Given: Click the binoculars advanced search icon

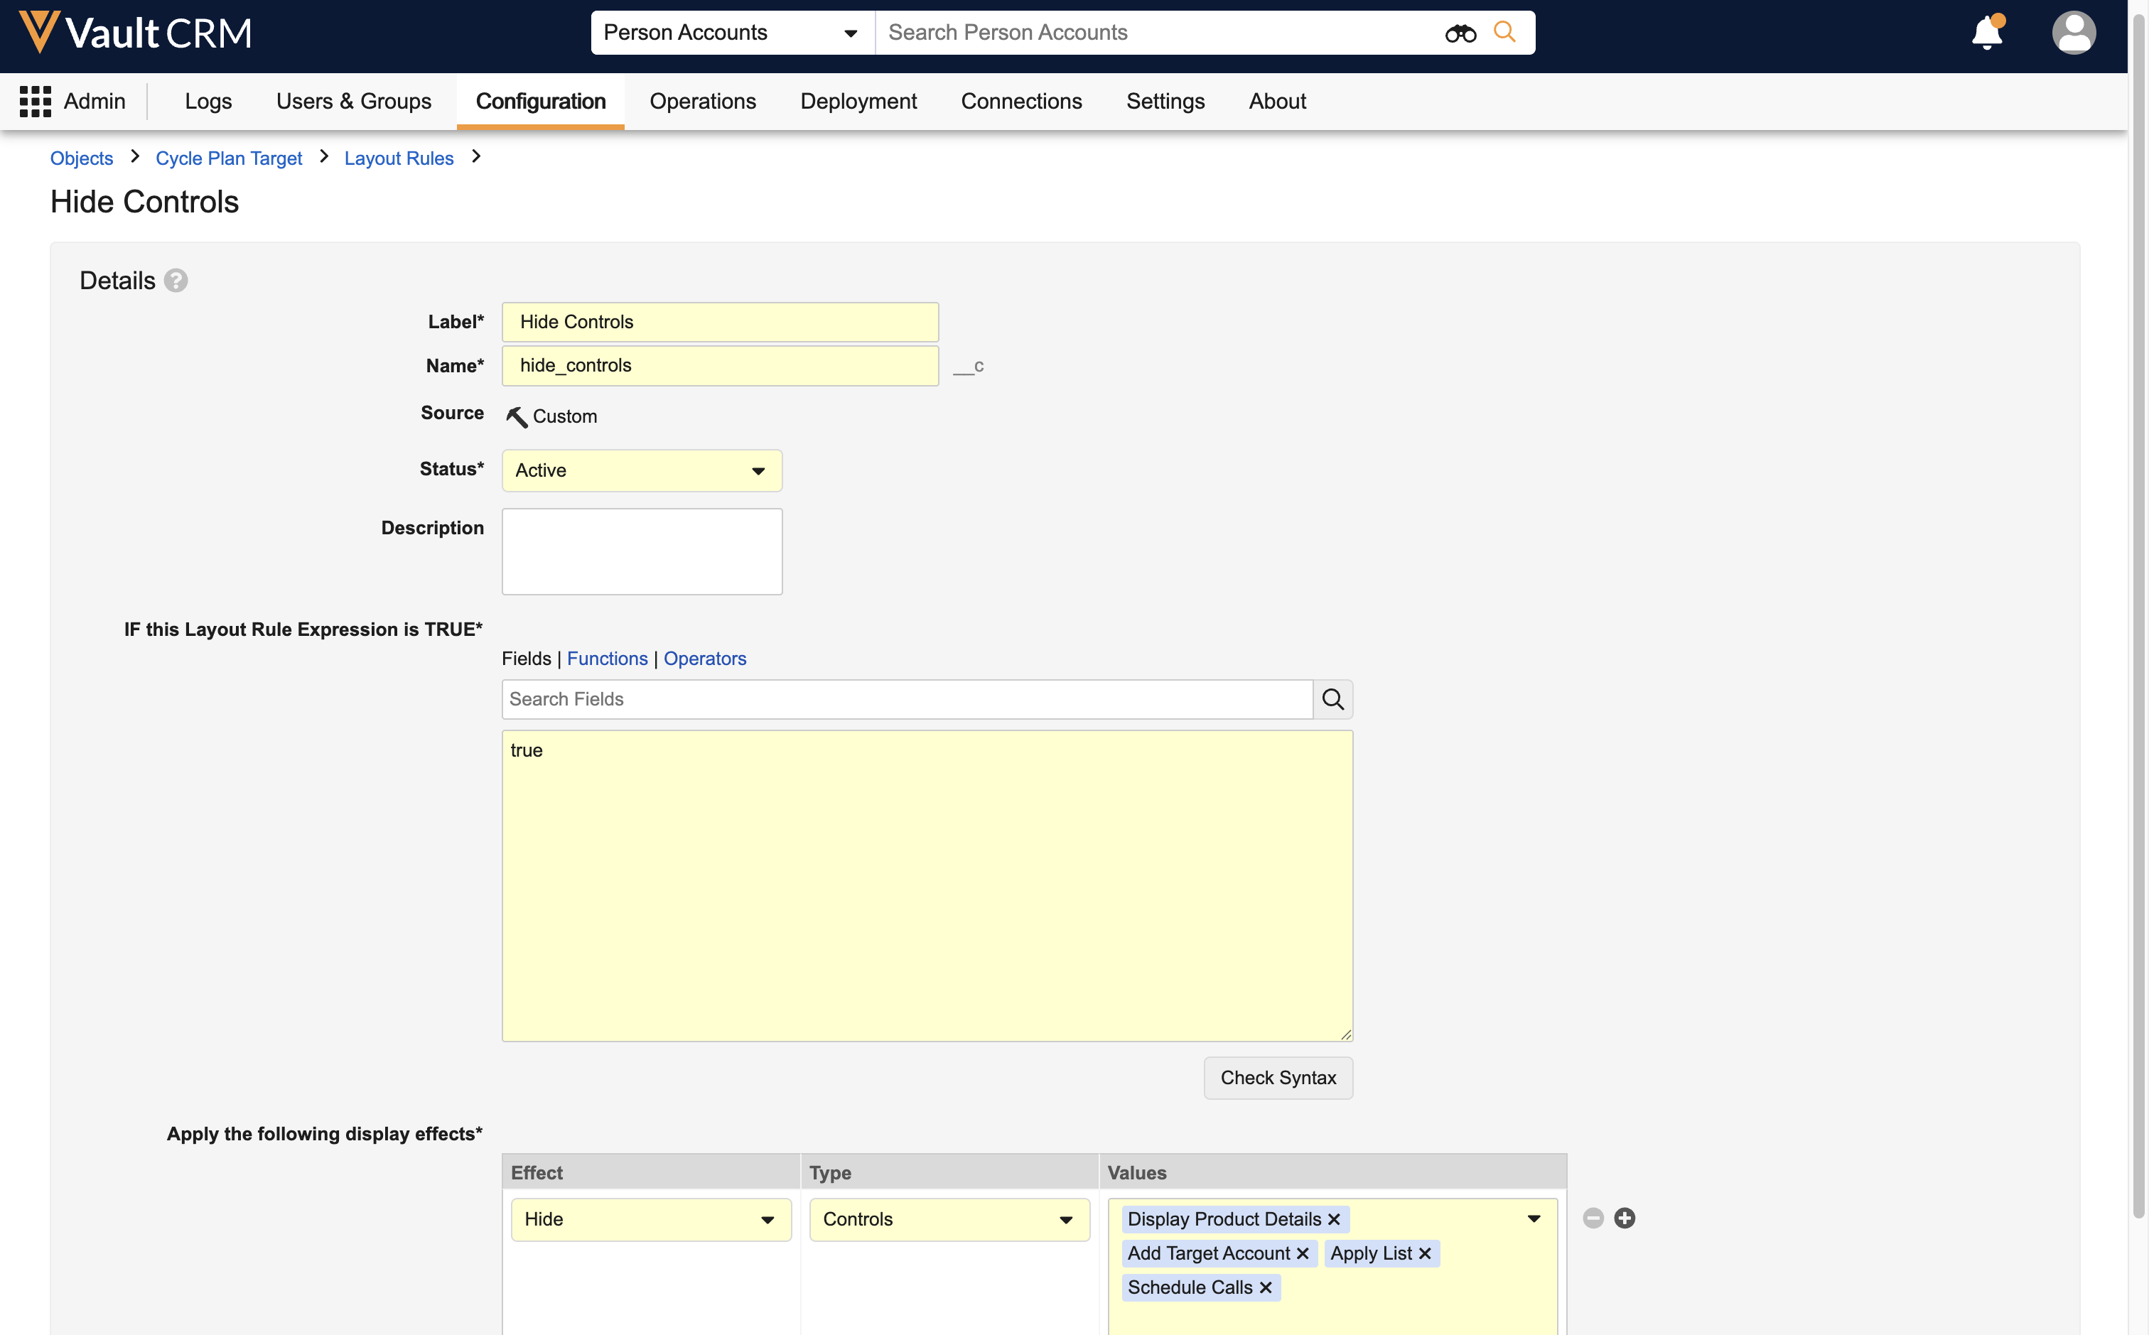Looking at the screenshot, I should click(x=1460, y=33).
